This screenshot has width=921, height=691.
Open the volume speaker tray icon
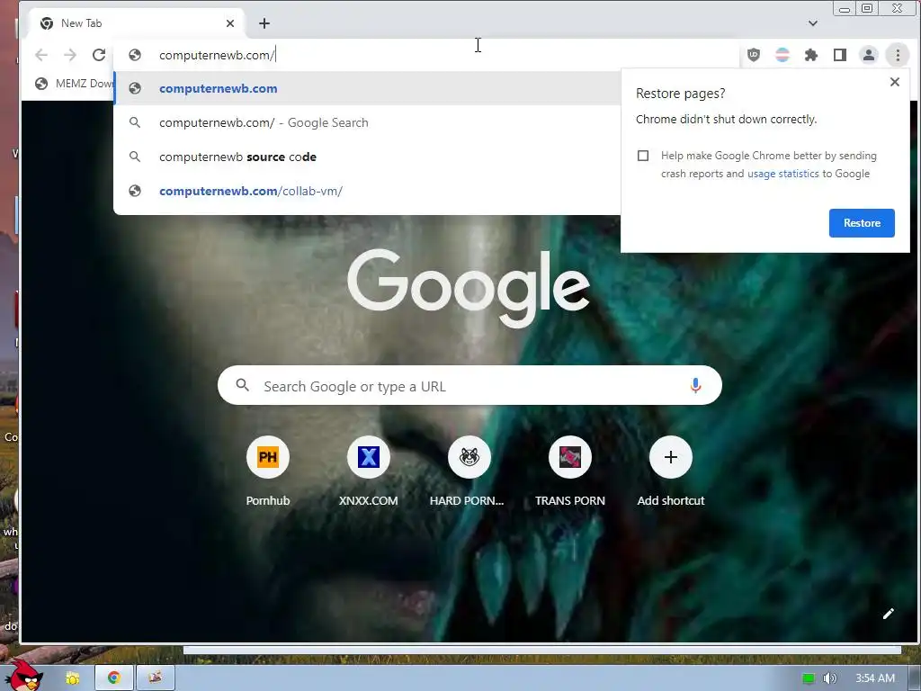(829, 678)
